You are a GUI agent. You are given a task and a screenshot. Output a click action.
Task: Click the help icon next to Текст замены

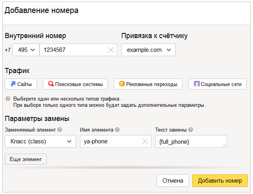click(x=191, y=130)
